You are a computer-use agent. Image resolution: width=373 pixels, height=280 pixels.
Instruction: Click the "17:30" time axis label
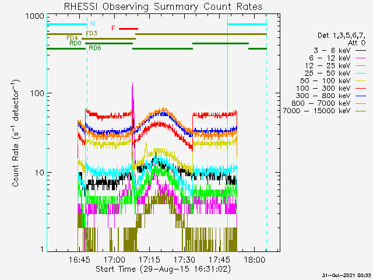click(184, 260)
